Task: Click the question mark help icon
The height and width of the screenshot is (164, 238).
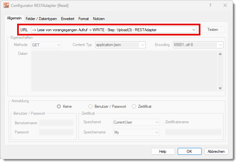Action: click(x=210, y=6)
